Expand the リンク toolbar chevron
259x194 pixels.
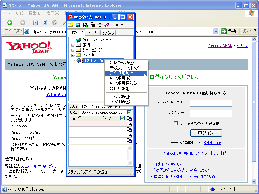pyautogui.click(x=255, y=30)
